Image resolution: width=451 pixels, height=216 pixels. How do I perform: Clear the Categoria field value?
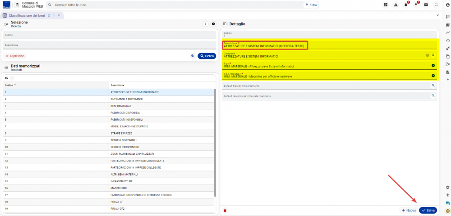point(428,55)
